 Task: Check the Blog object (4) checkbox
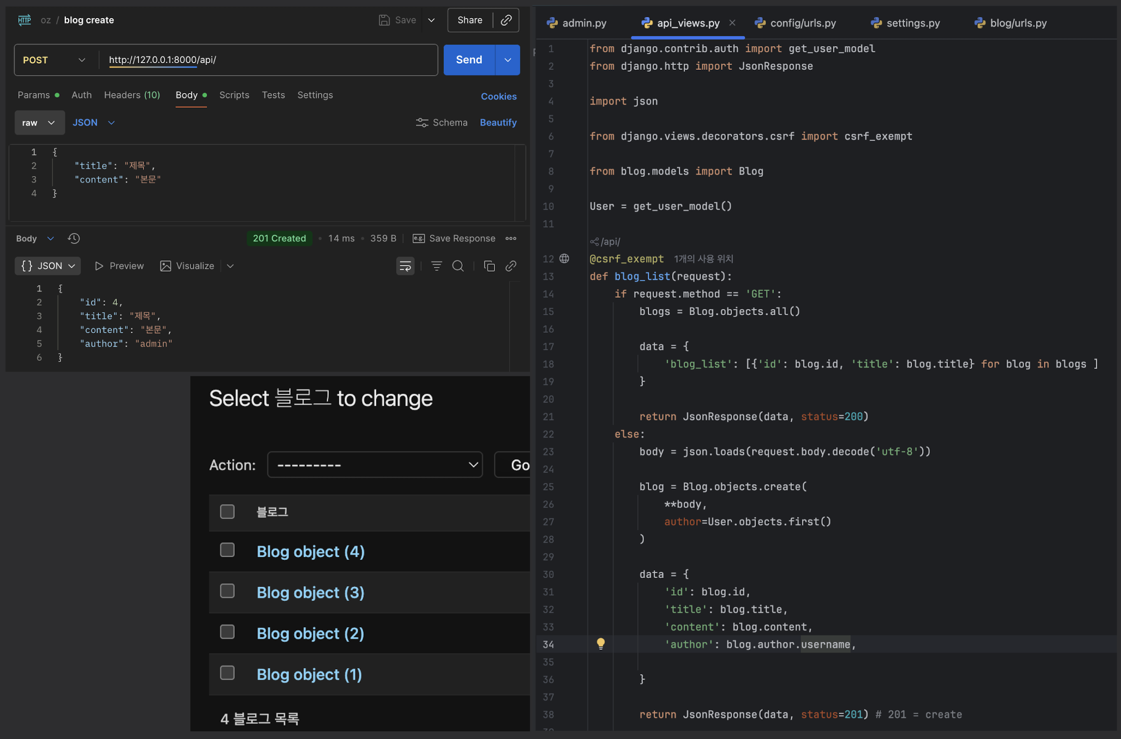point(227,550)
